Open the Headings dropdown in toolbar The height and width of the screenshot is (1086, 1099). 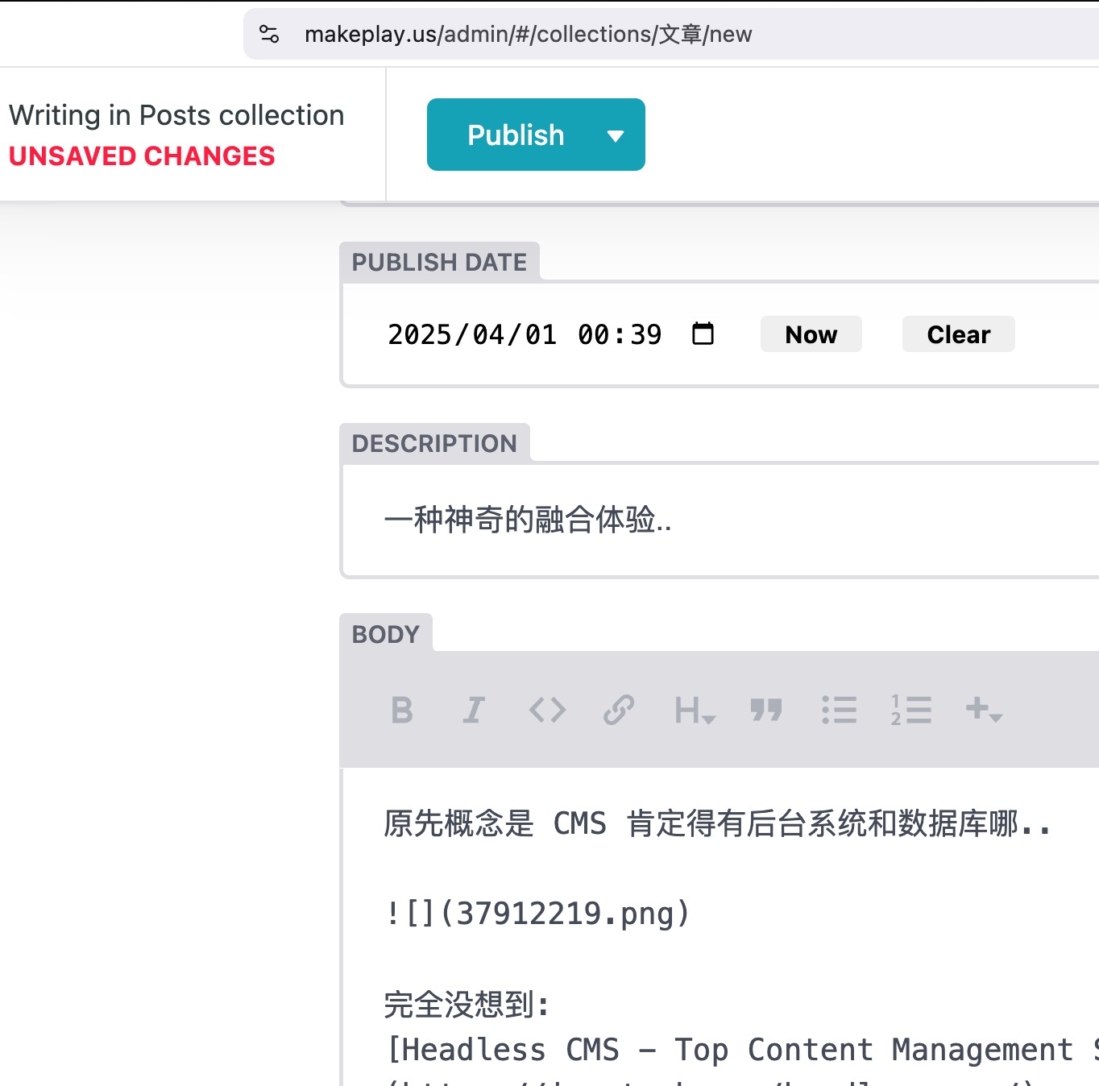coord(694,711)
